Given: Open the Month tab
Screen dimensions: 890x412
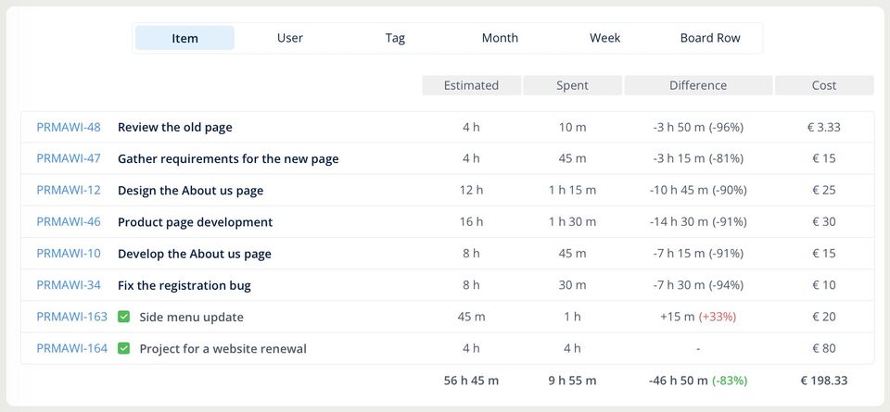Looking at the screenshot, I should point(500,38).
